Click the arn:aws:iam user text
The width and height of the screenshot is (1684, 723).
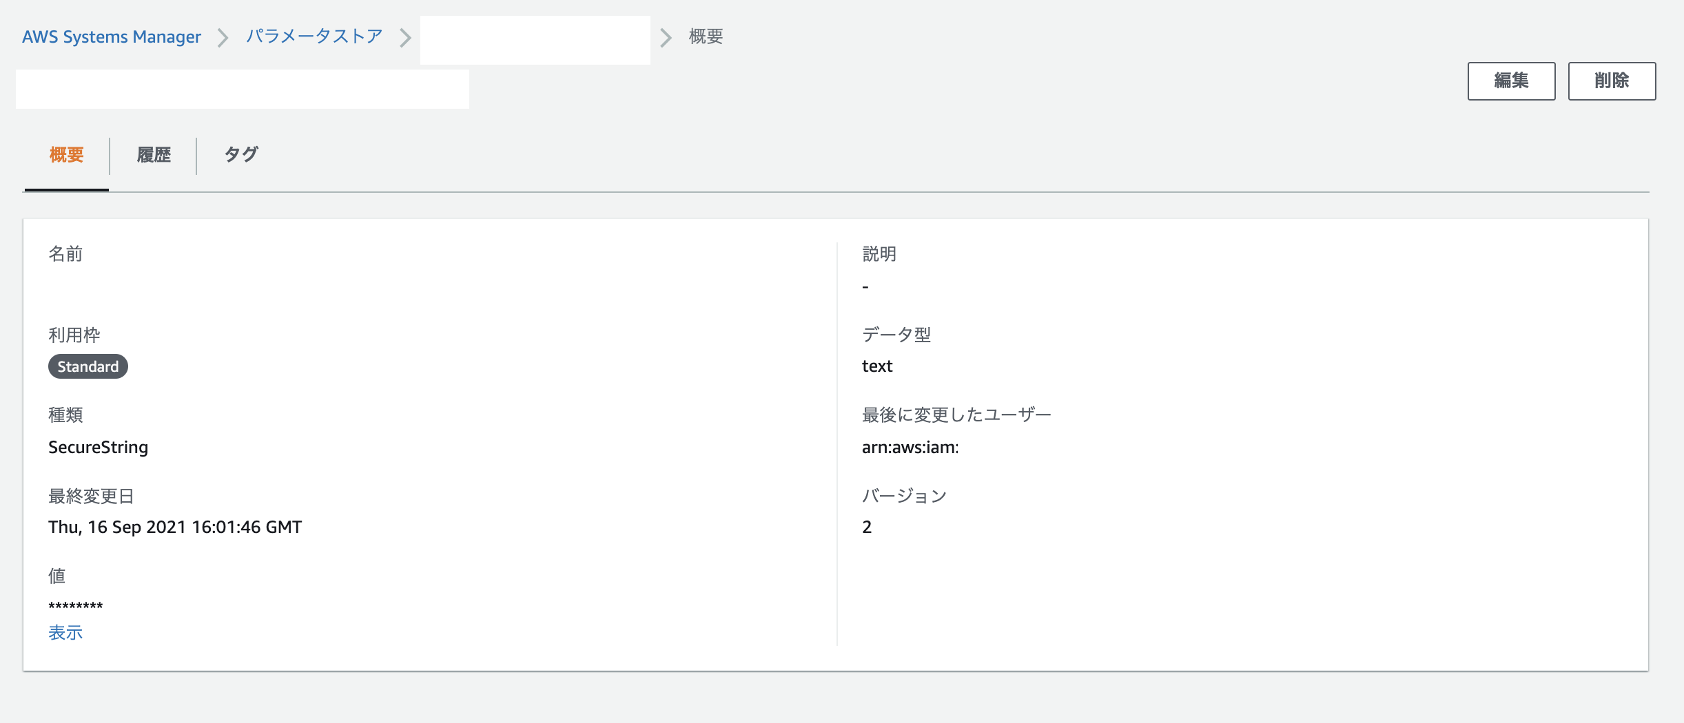(912, 446)
